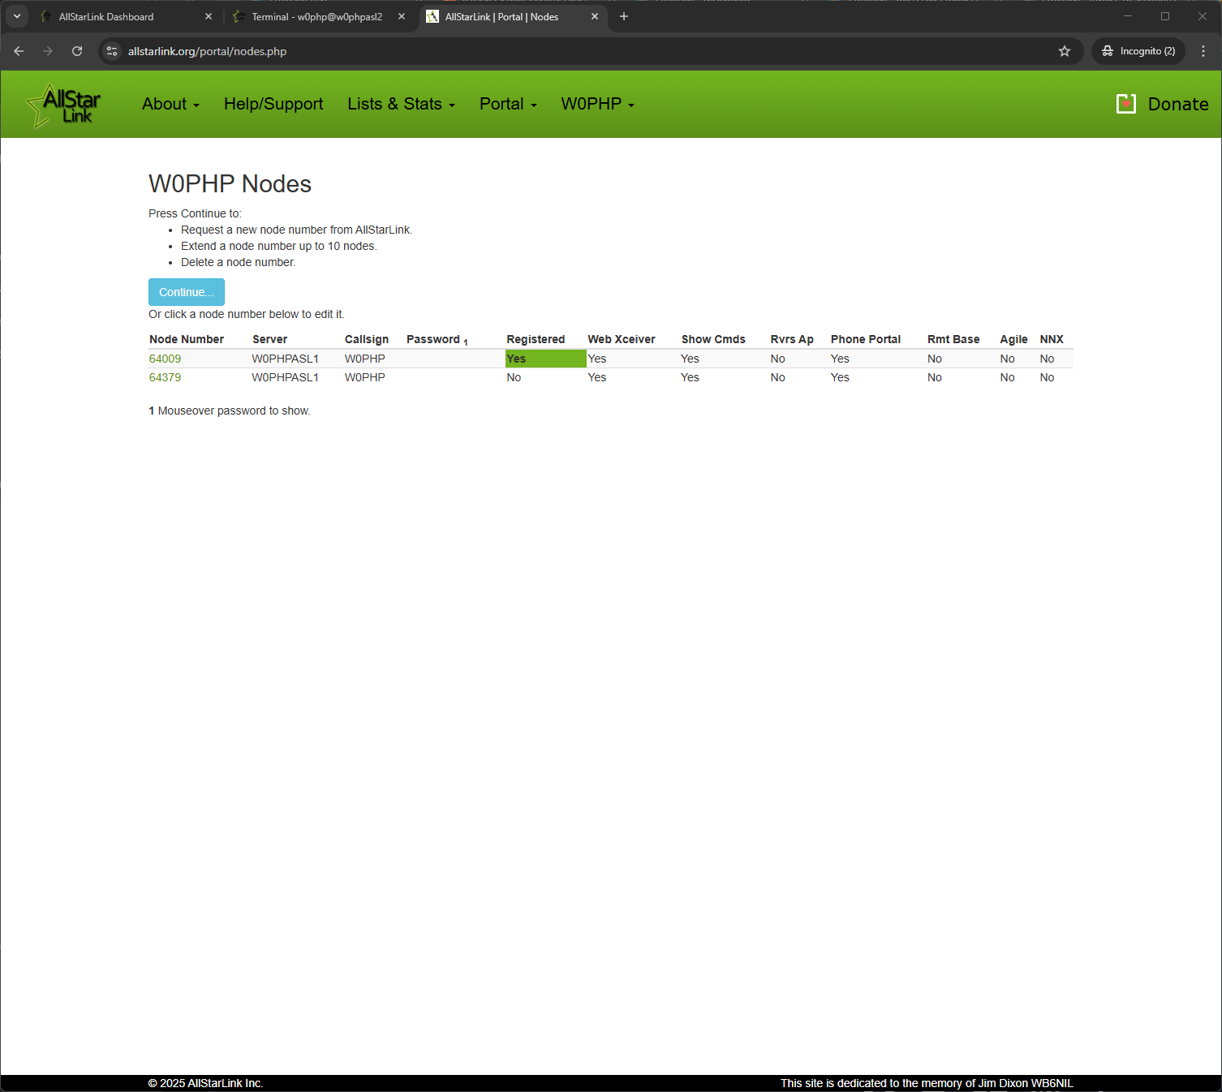Image resolution: width=1222 pixels, height=1092 pixels.
Task: Click the AllStarLink logo in header
Action: [x=64, y=105]
